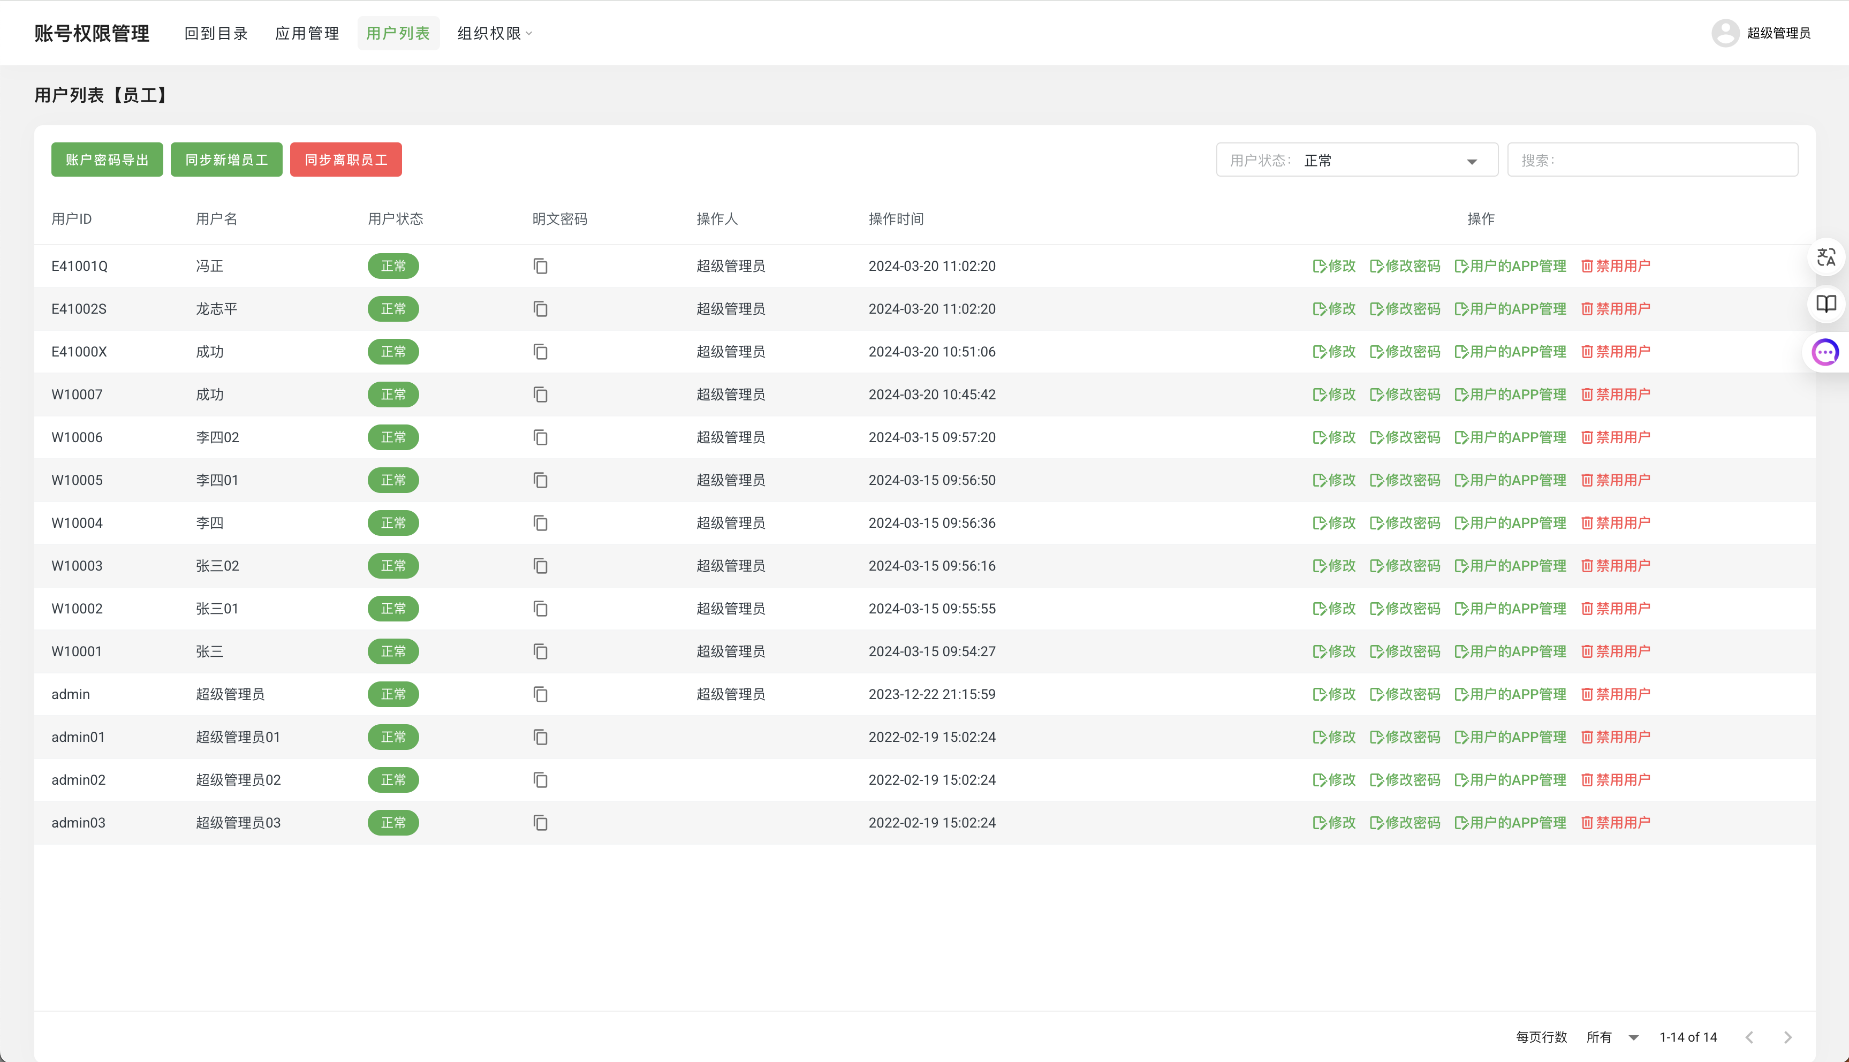Copy plaintext password for user admin02
Viewport: 1849px width, 1062px height.
coord(541,780)
